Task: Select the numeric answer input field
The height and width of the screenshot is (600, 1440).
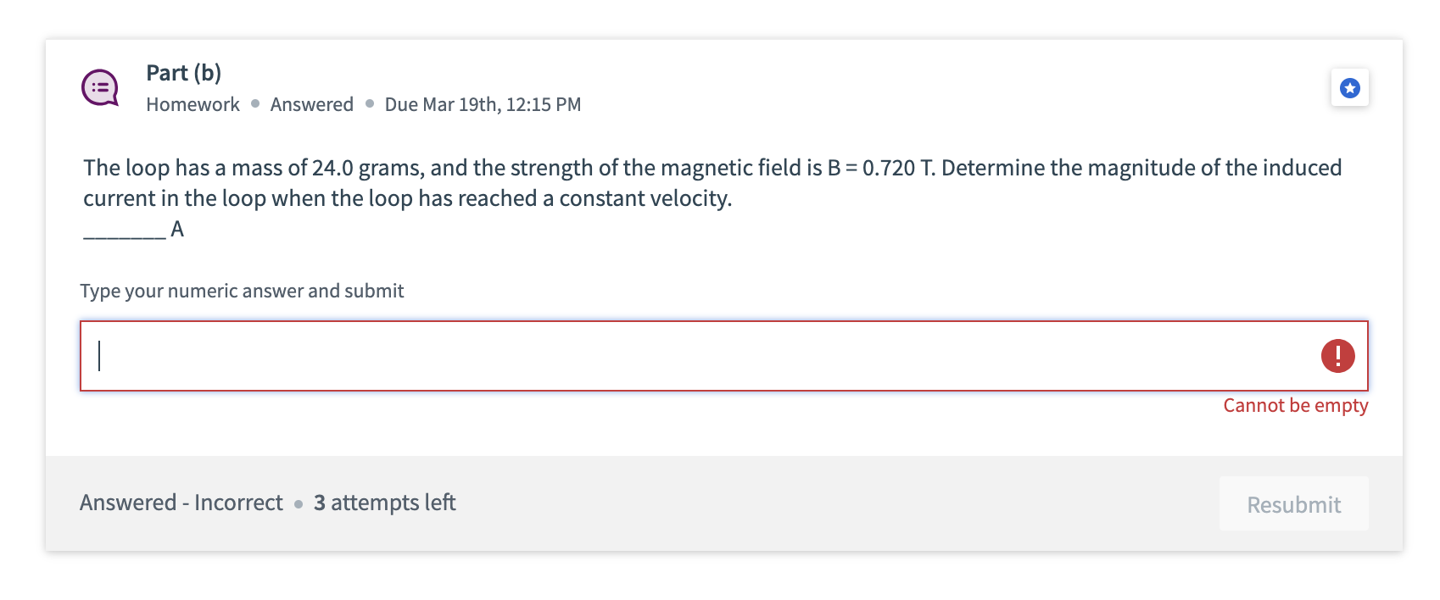Action: pyautogui.click(x=678, y=356)
